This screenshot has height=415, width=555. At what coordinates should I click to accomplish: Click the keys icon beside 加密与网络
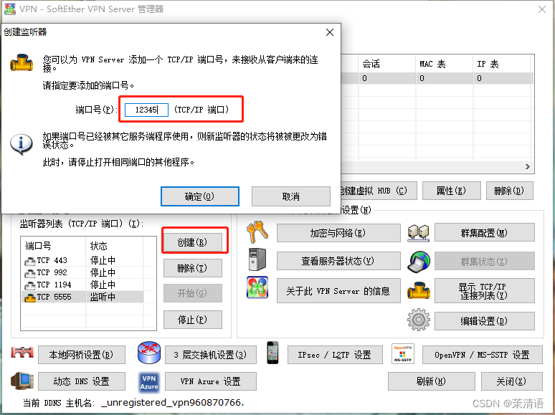tap(257, 232)
